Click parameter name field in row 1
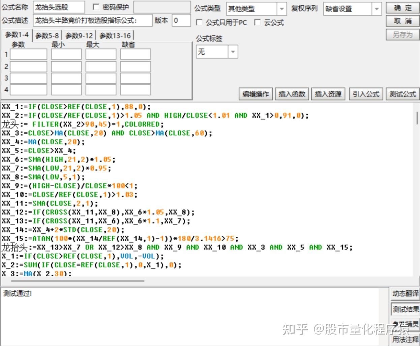Viewport: 420px width, 346px height. point(29,54)
